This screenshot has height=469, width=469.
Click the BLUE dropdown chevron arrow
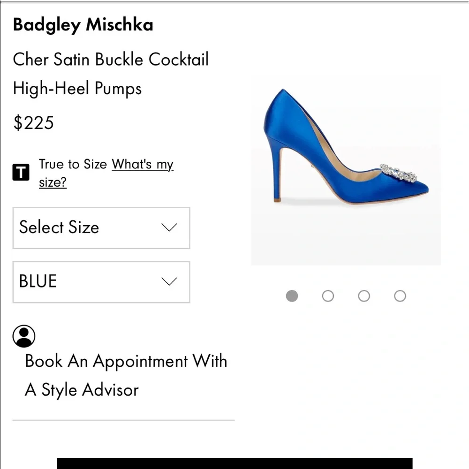pyautogui.click(x=169, y=281)
